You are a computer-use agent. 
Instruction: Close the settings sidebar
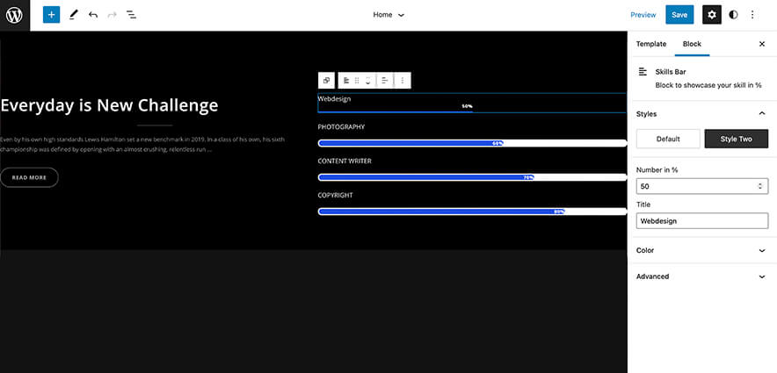762,44
